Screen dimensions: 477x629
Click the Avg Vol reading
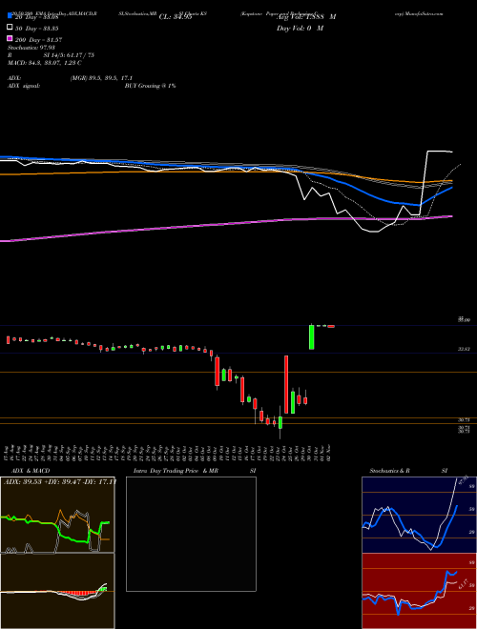click(x=306, y=17)
